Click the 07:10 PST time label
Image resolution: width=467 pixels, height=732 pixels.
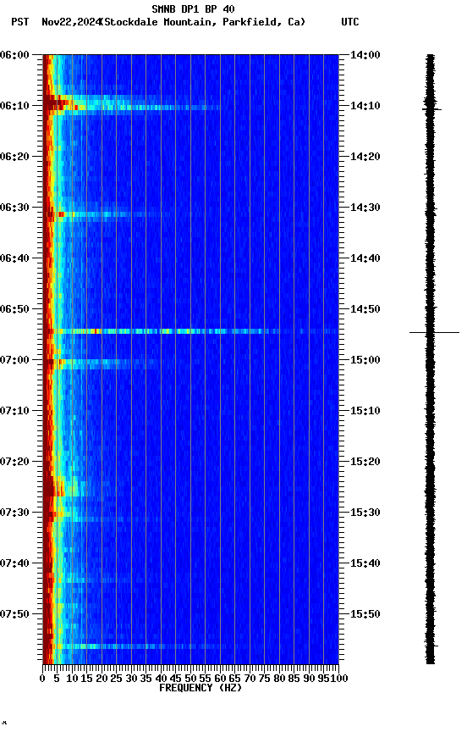click(x=14, y=411)
